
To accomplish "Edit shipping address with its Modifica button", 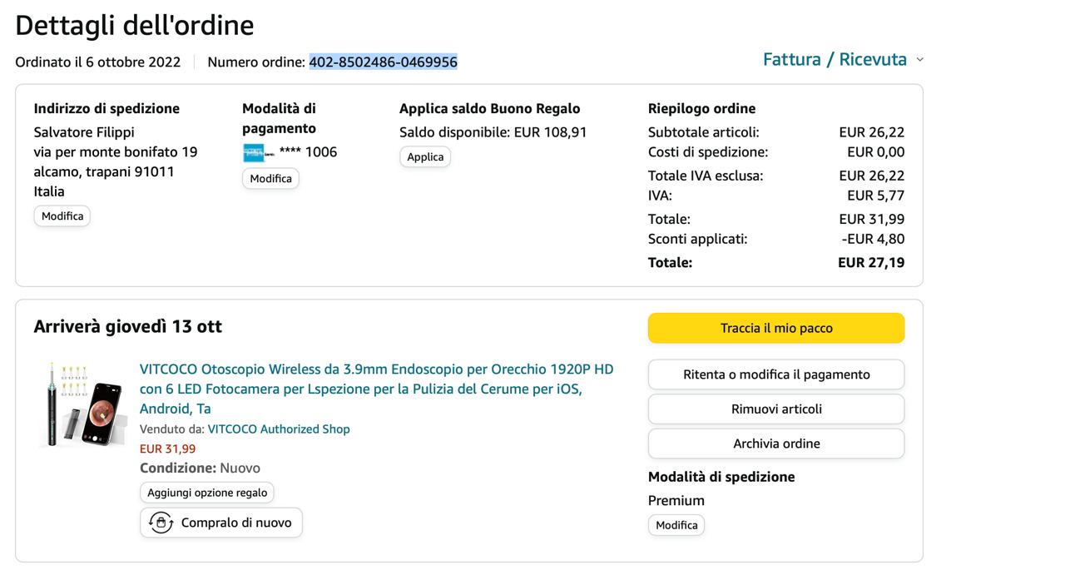I will coord(62,216).
